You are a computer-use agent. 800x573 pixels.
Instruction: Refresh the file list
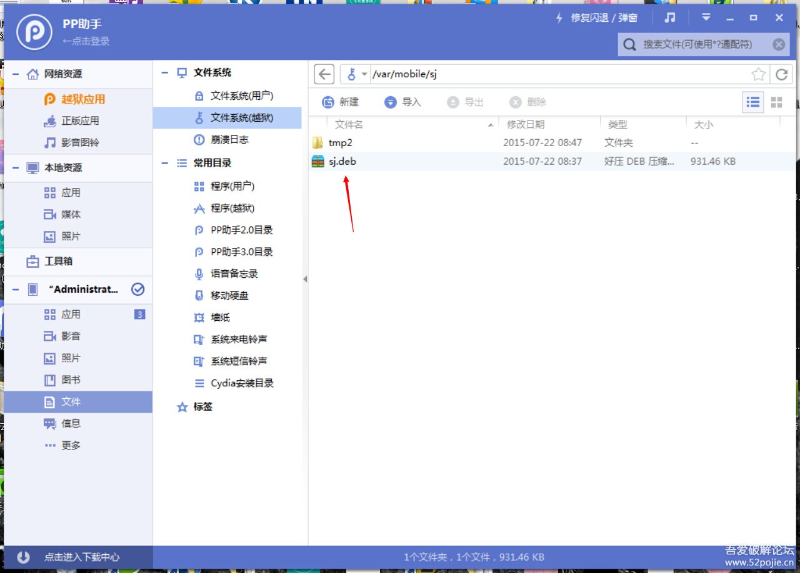coord(781,75)
